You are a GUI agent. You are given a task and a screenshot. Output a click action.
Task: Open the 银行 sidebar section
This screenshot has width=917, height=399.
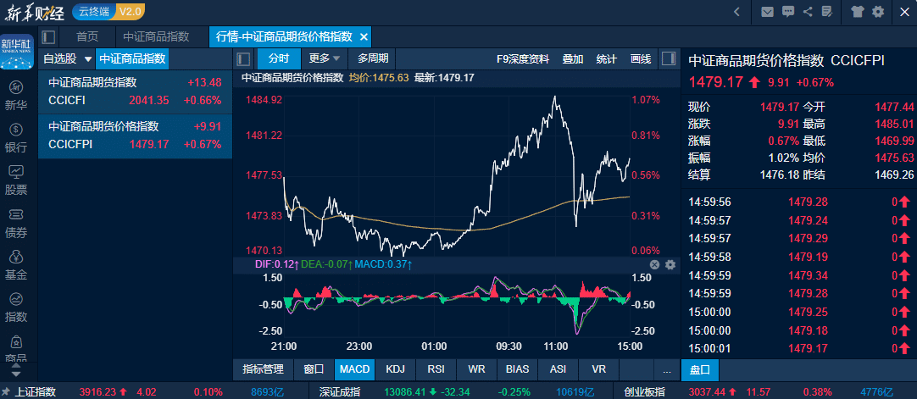tap(16, 137)
